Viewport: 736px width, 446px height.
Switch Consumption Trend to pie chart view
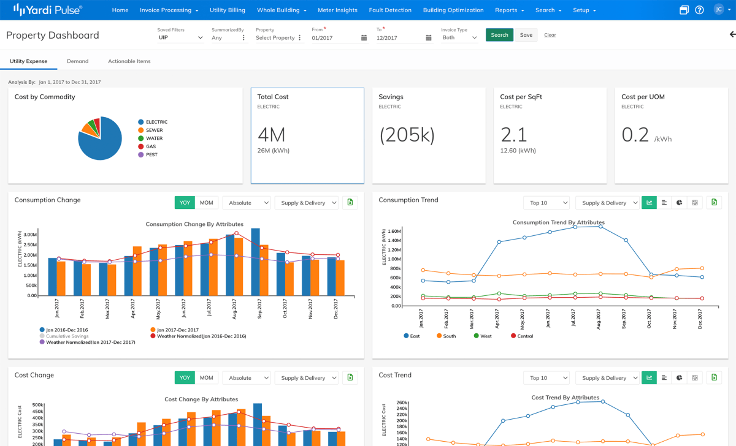point(680,203)
